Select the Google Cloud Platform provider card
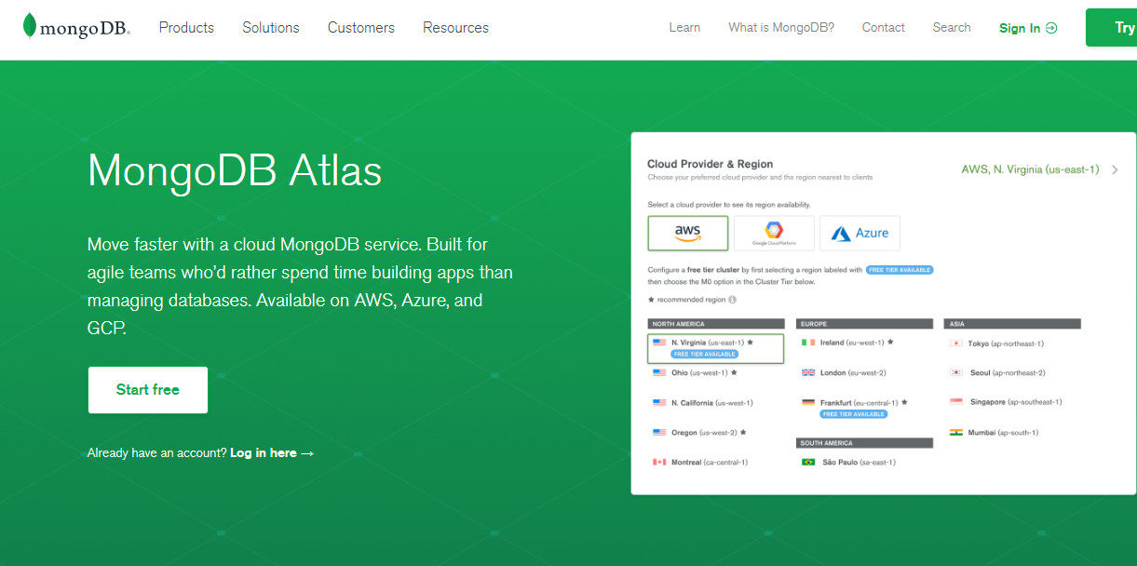Image resolution: width=1137 pixels, height=566 pixels. (774, 233)
